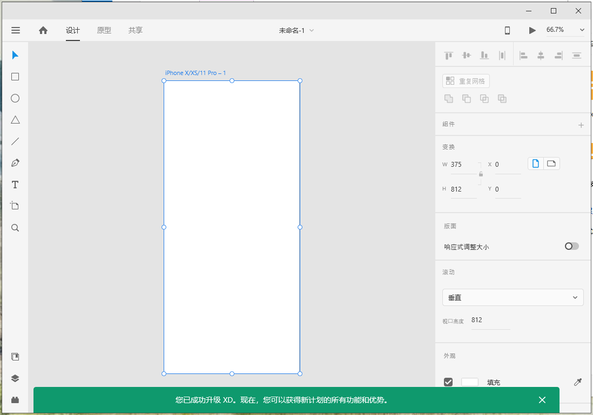Viewport: 593px width, 415px height.
Task: Click the Add boolean operation icon
Action: (449, 99)
